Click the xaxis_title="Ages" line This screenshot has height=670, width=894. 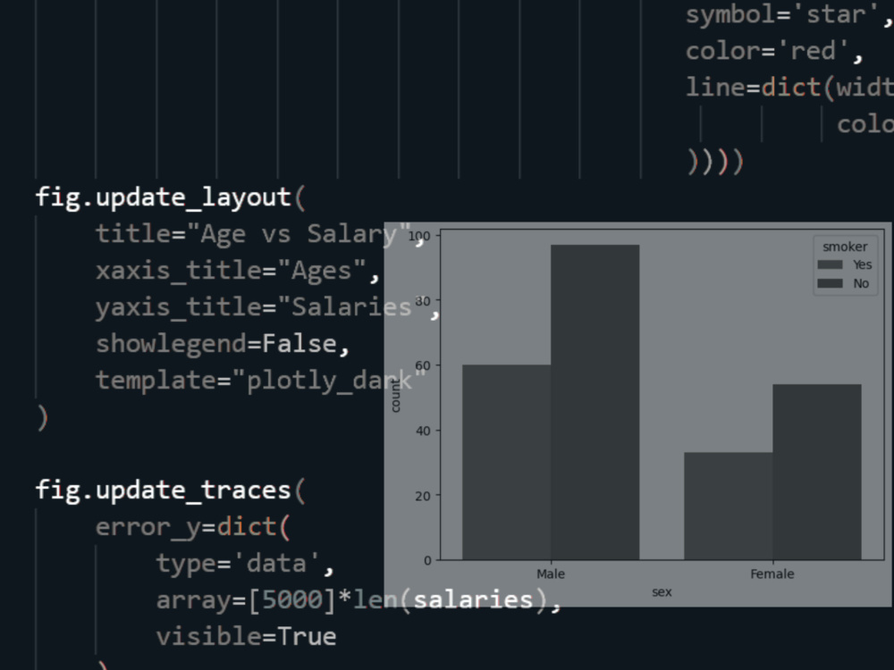pos(237,271)
